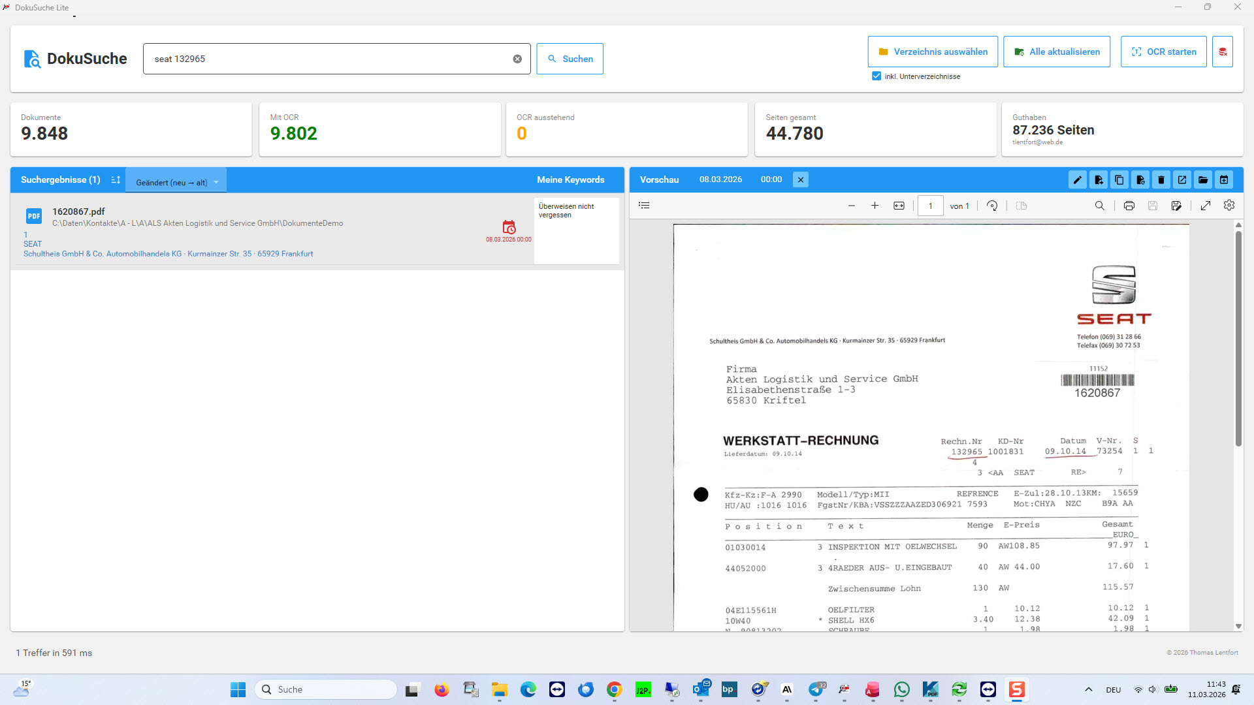Open document in external window icon
The height and width of the screenshot is (705, 1254).
pos(1182,180)
